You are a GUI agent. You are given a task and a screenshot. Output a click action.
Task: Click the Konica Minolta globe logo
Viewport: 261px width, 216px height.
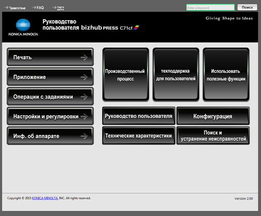23,25
